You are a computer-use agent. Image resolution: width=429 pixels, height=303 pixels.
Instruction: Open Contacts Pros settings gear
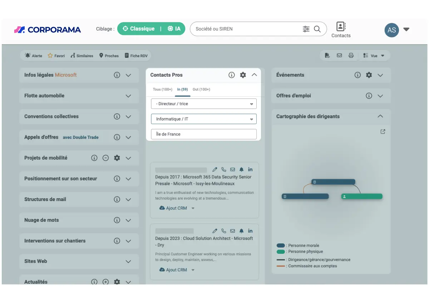click(x=243, y=75)
